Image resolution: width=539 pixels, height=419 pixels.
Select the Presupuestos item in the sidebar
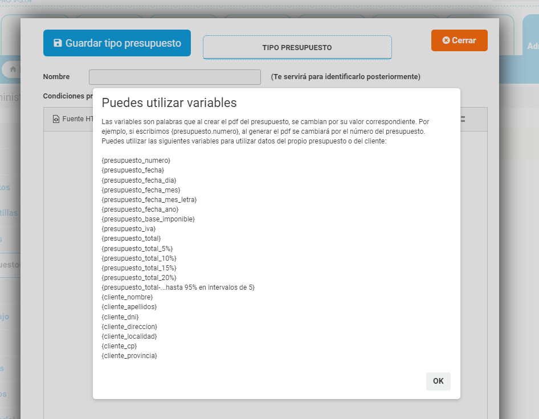pyautogui.click(x=10, y=264)
